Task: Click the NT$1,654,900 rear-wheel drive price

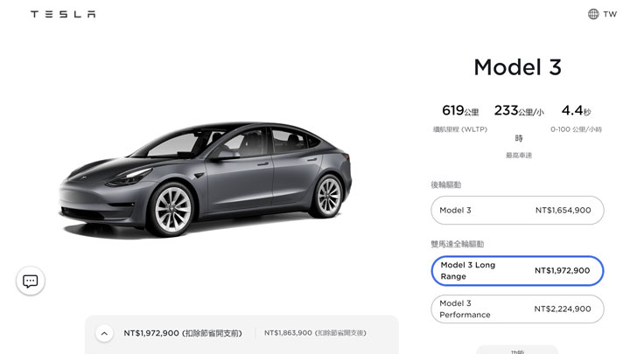Action: [563, 211]
